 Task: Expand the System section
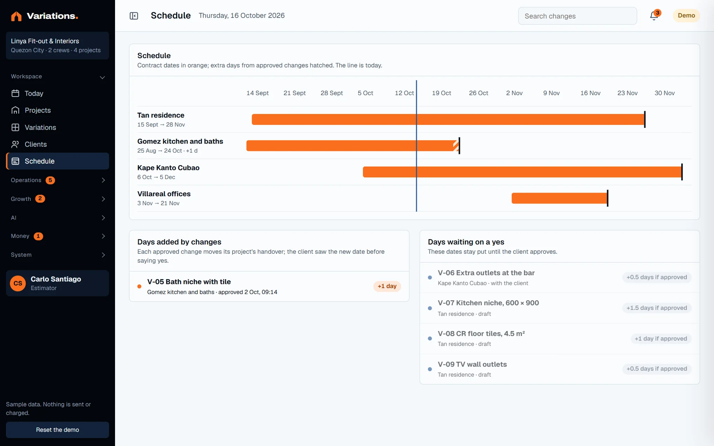point(58,255)
